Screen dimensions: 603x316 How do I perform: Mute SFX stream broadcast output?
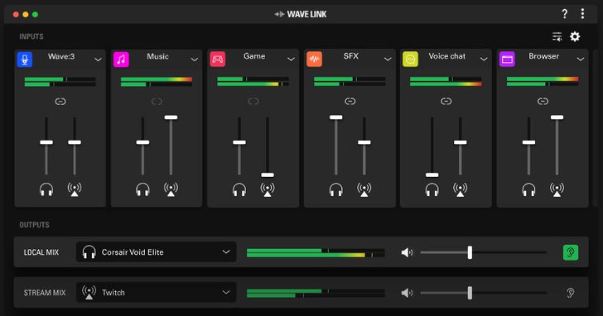pyautogui.click(x=364, y=189)
